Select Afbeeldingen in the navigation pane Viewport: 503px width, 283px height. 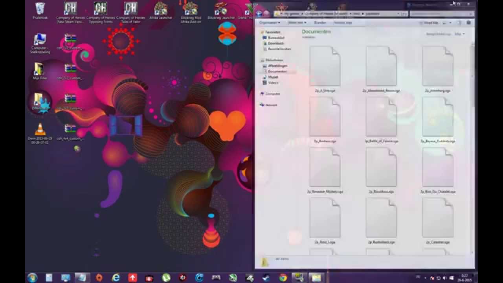point(277,66)
